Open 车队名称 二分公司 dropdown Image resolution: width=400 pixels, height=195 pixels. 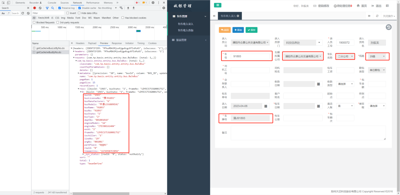[345, 56]
